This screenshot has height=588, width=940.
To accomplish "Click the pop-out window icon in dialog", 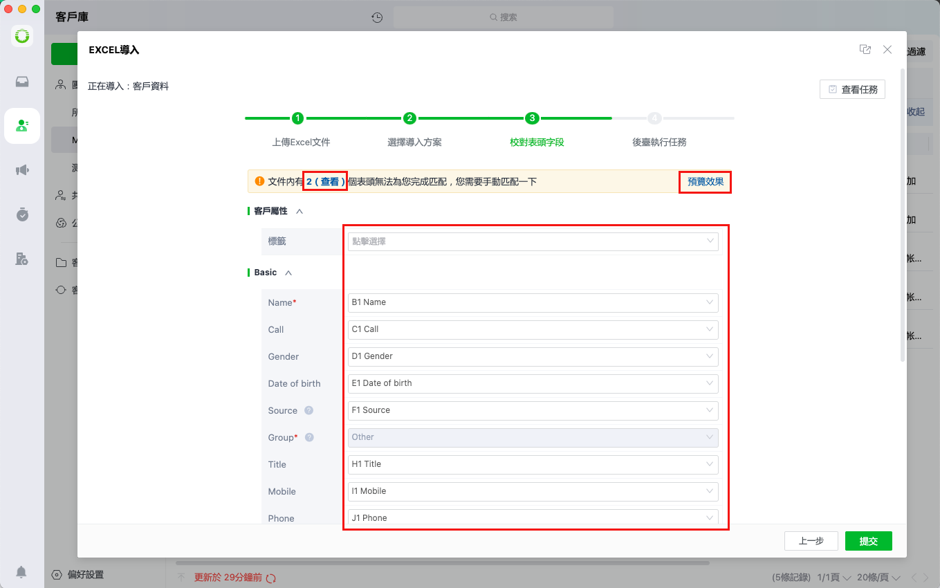I will (865, 50).
